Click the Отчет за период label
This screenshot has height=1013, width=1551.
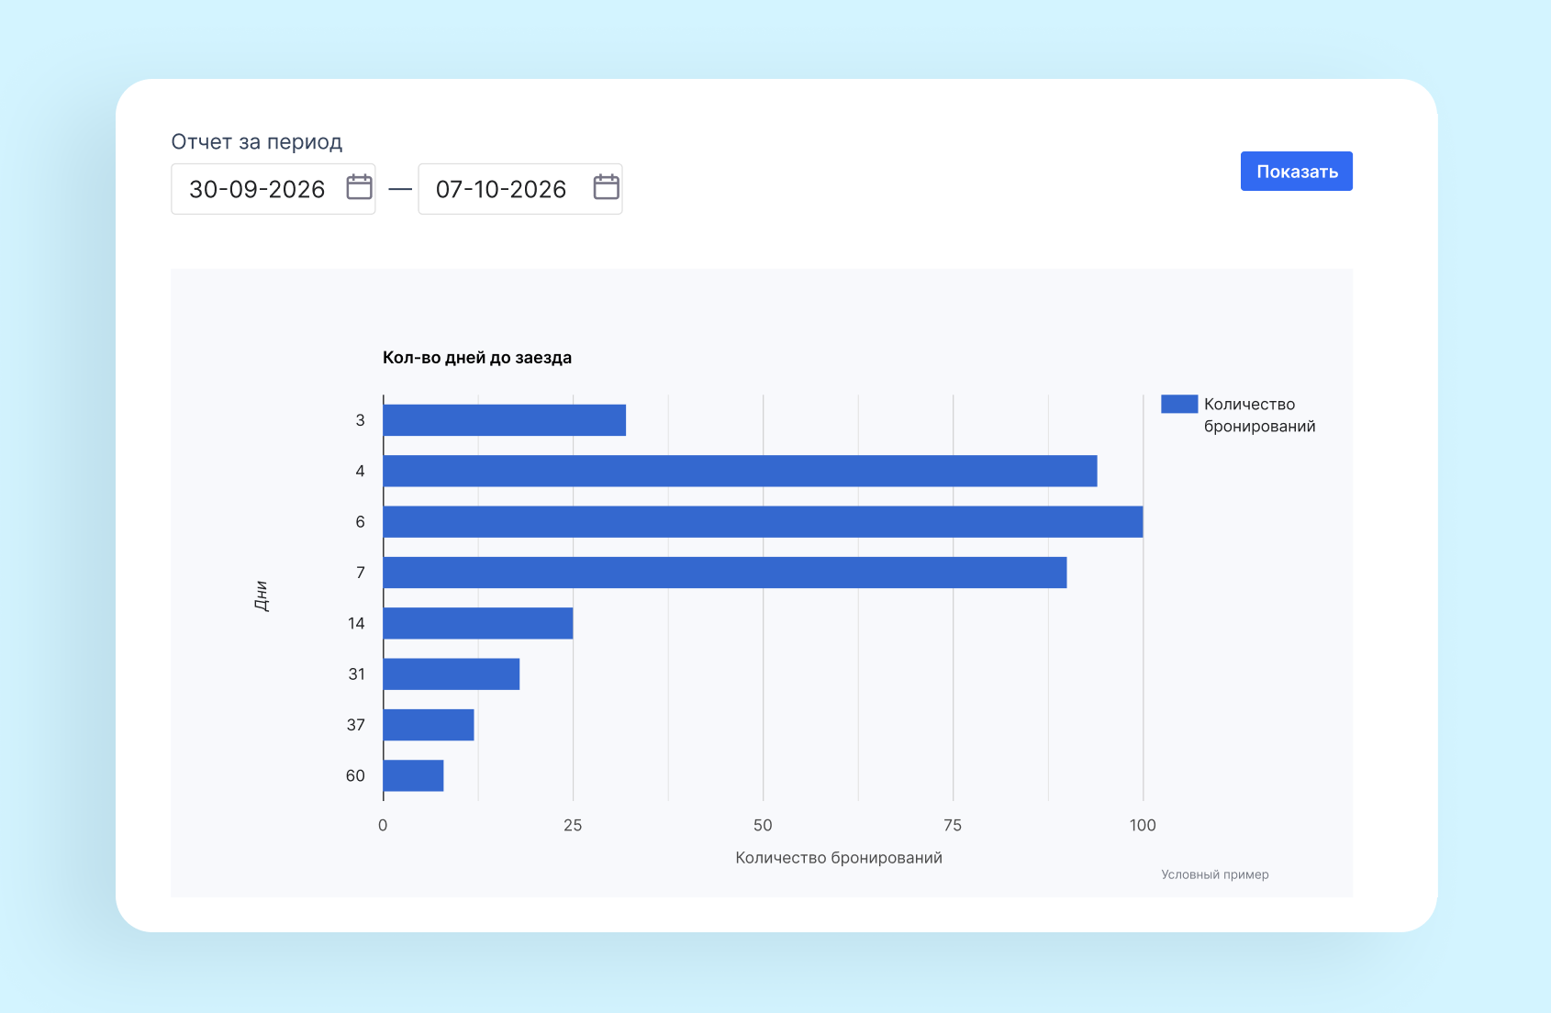pos(257,141)
